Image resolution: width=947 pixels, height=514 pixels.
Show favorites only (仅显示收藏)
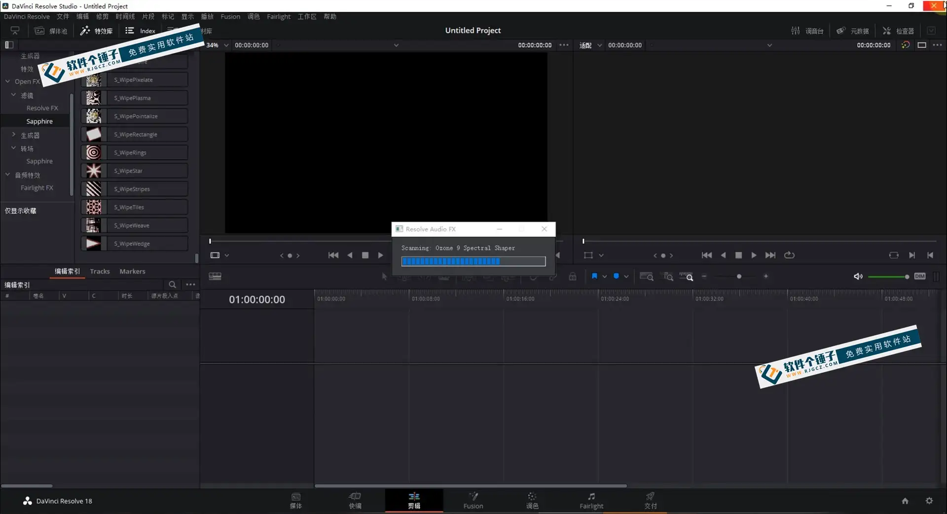pyautogui.click(x=21, y=210)
